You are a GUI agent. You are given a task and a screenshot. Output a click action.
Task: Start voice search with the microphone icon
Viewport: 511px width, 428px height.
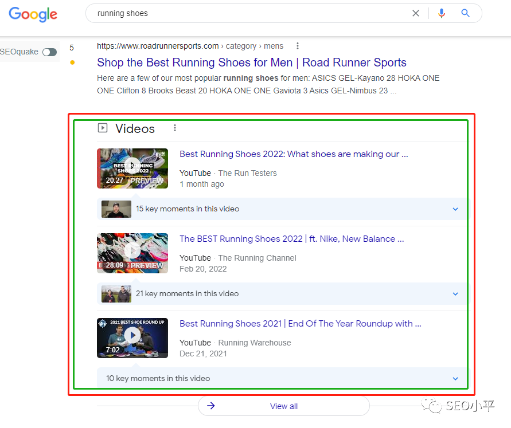pyautogui.click(x=441, y=13)
